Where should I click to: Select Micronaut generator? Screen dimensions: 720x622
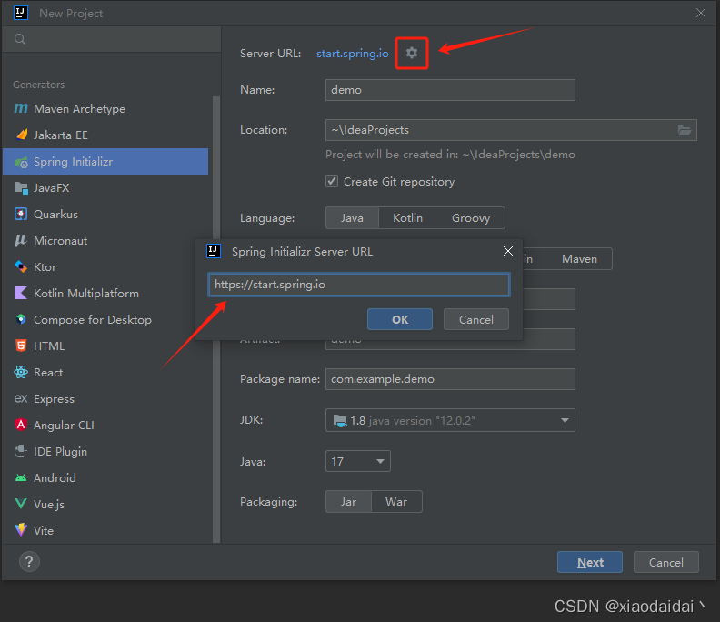click(105, 240)
